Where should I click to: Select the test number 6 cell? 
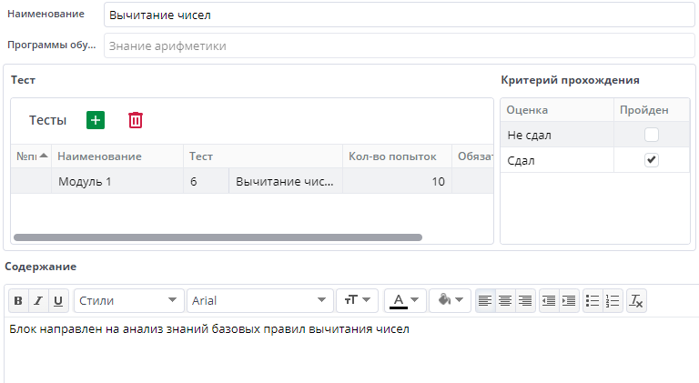[x=206, y=181]
